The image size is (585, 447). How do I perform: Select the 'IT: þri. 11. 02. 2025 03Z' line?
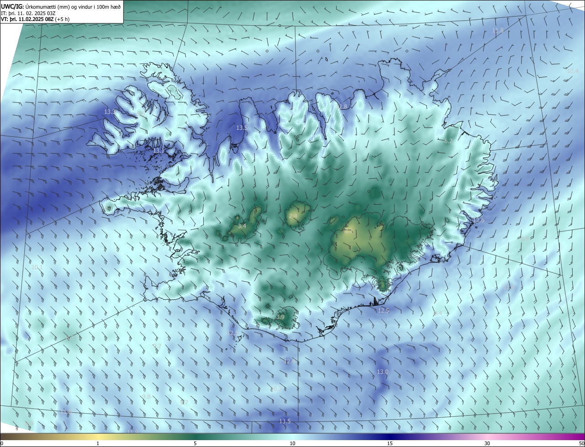(29, 13)
